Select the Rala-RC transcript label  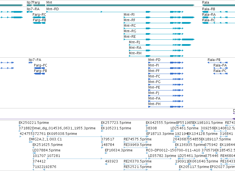pos(208,20)
